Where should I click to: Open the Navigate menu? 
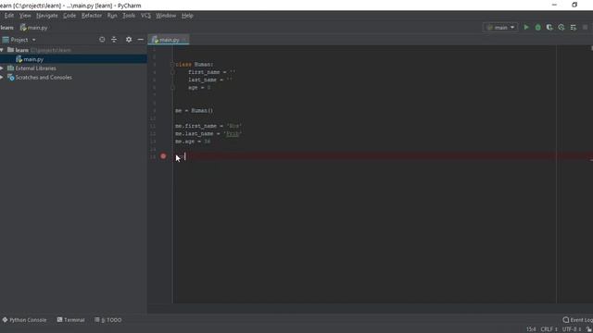[47, 16]
